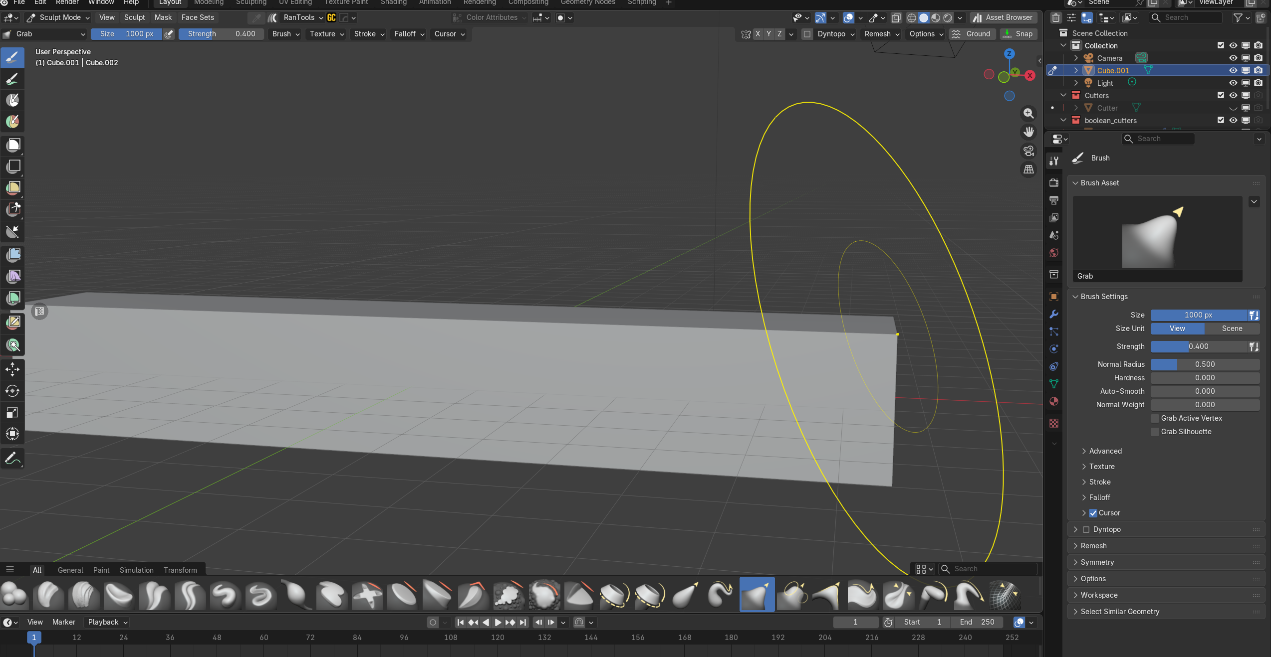This screenshot has height=657, width=1271.
Task: Enable Grab Active Vertex checkbox
Action: pyautogui.click(x=1155, y=418)
